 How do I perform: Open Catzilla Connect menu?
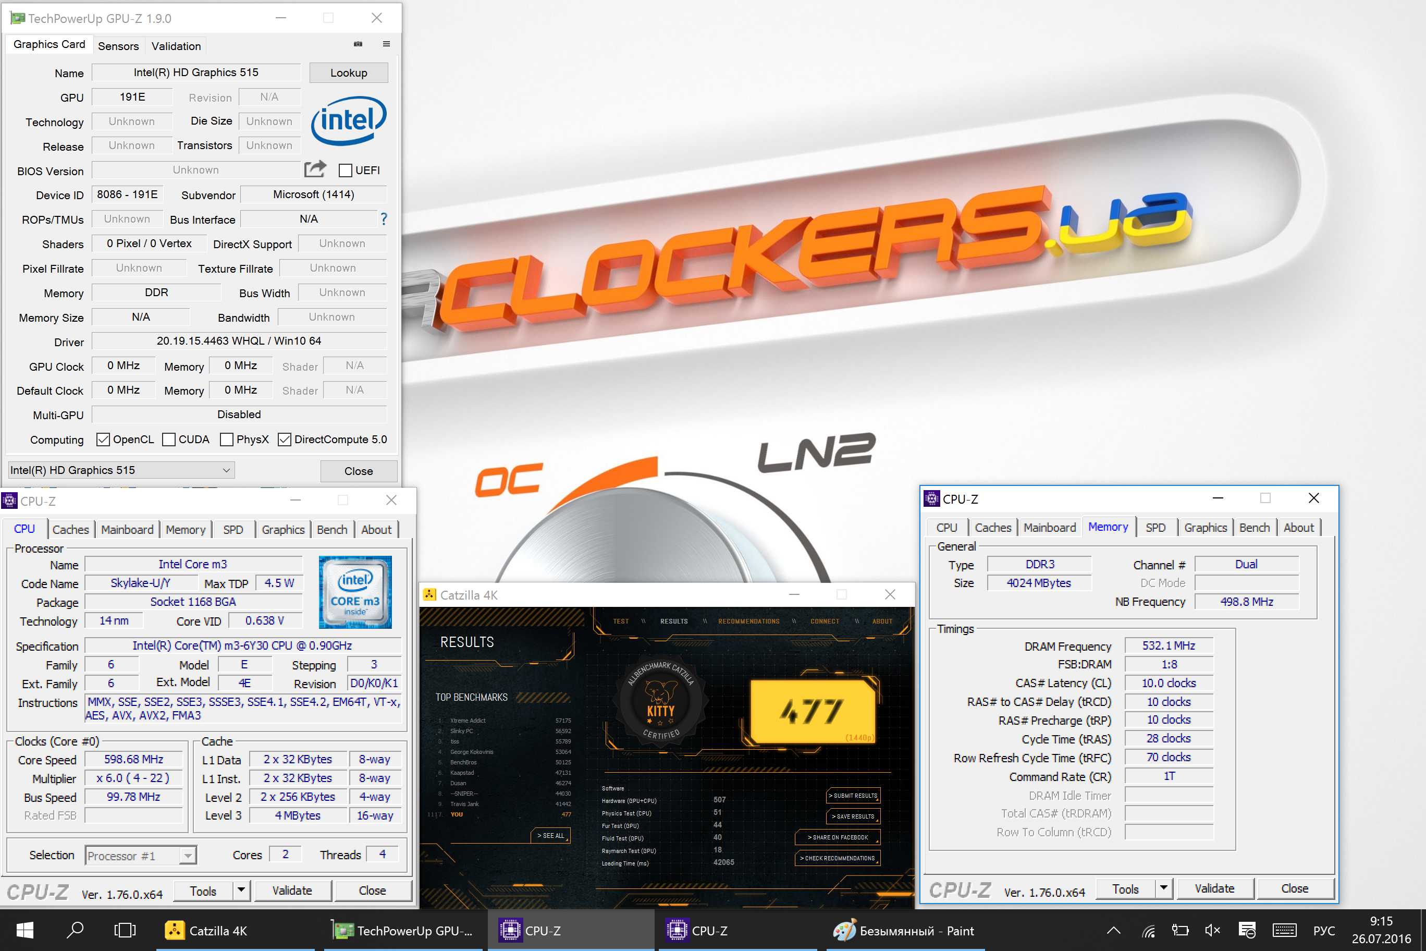(x=825, y=621)
